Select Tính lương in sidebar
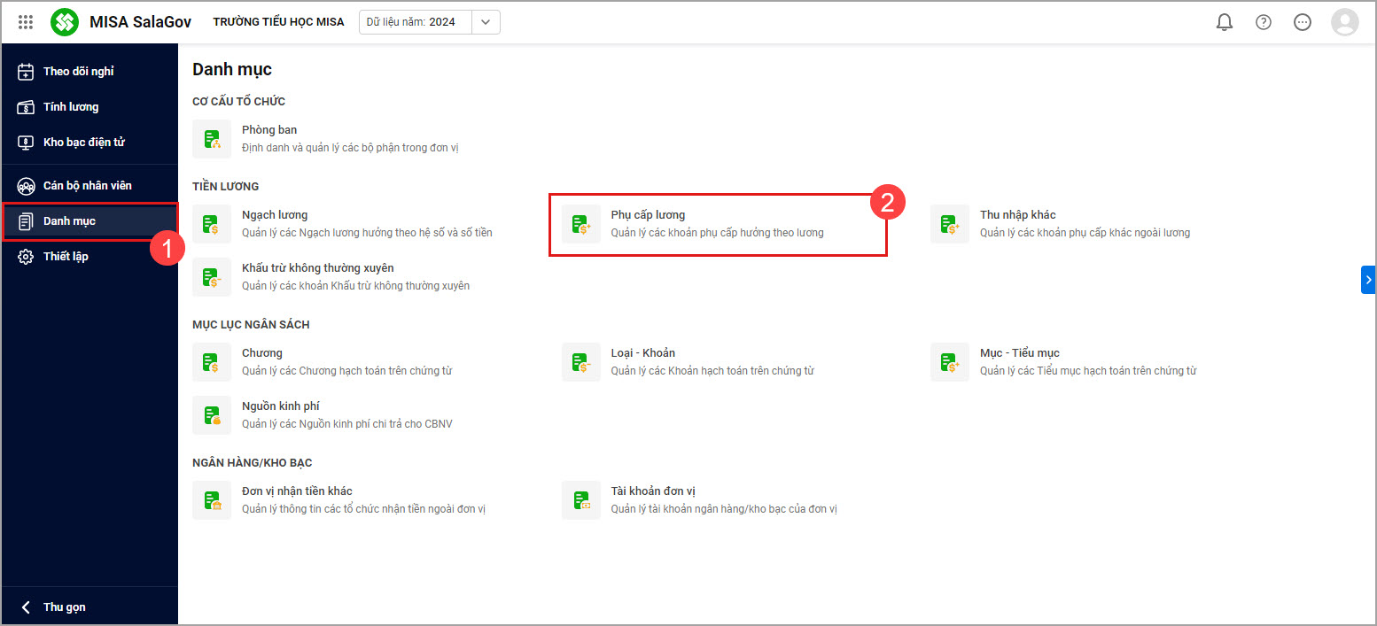 pyautogui.click(x=71, y=107)
